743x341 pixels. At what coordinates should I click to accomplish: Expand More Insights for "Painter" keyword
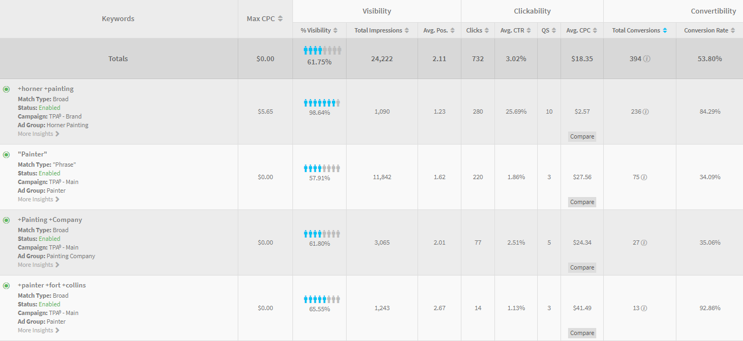point(38,199)
